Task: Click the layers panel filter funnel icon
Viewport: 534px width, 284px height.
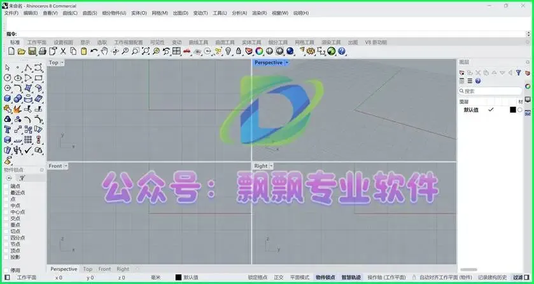Action: click(518, 73)
